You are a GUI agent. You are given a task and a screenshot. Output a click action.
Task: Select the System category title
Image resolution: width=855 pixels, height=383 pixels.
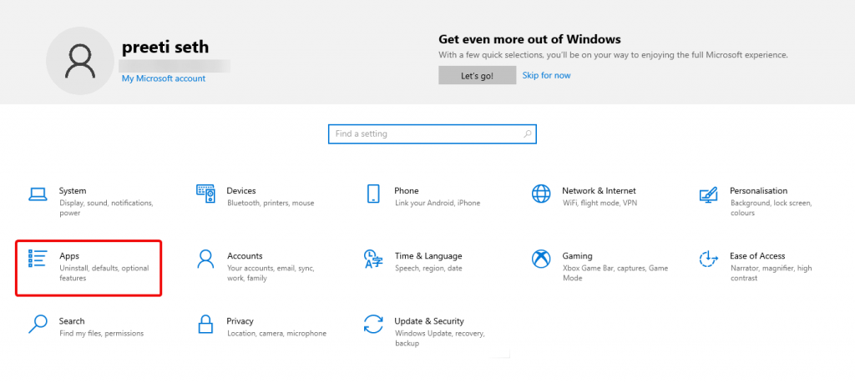[73, 191]
